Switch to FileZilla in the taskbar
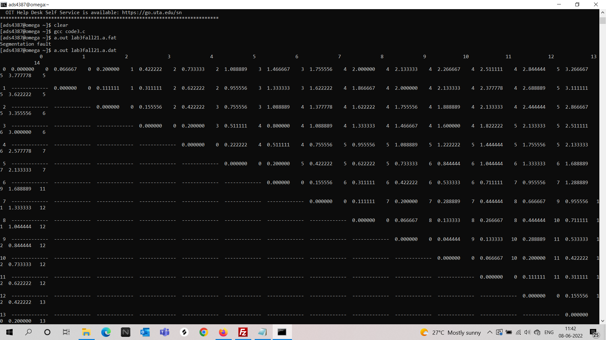 [243, 332]
